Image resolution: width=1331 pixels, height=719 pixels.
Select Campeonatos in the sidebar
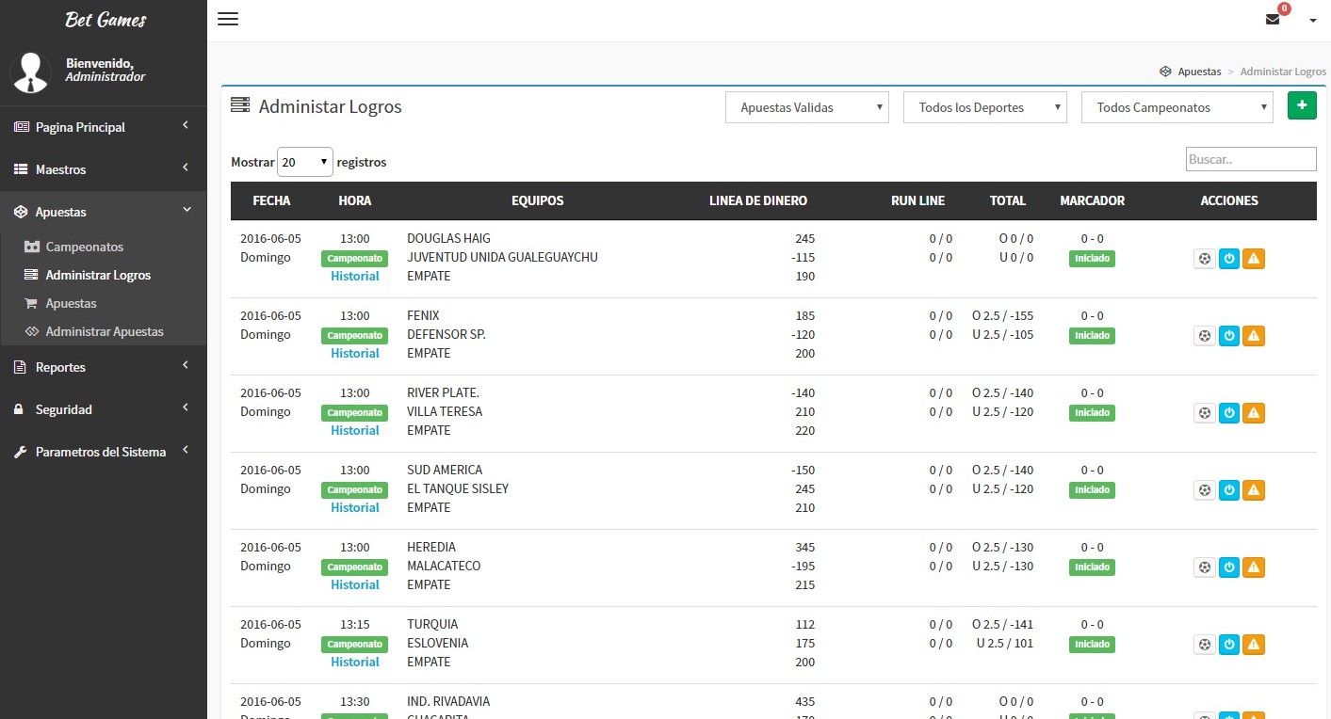tap(84, 247)
